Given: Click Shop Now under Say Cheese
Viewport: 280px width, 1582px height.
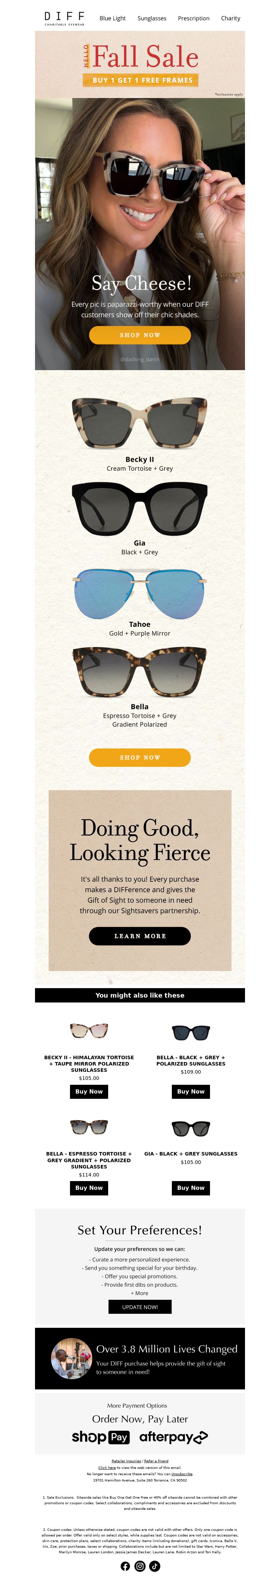Looking at the screenshot, I should pos(140,335).
